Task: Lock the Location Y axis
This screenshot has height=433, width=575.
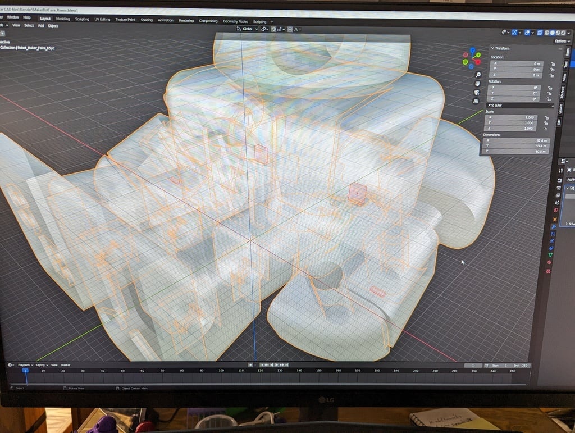Action: pyautogui.click(x=553, y=70)
